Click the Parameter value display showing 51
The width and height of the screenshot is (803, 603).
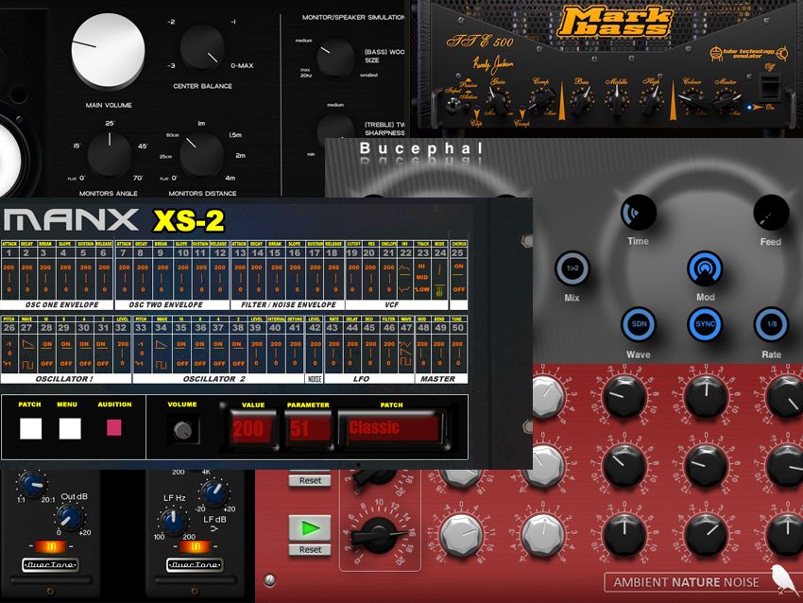(x=309, y=426)
